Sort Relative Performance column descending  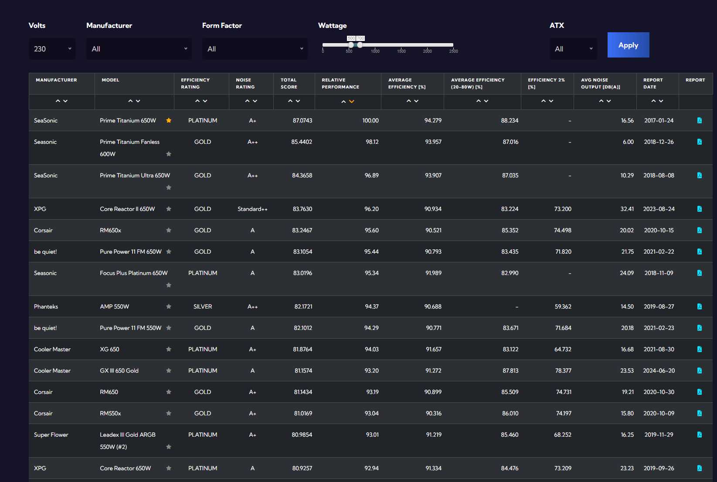[352, 102]
